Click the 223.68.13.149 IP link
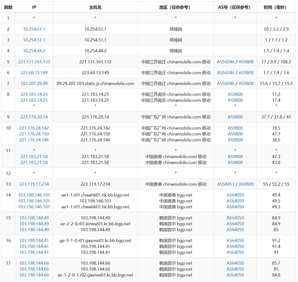The image size is (298, 282). pyautogui.click(x=34, y=73)
